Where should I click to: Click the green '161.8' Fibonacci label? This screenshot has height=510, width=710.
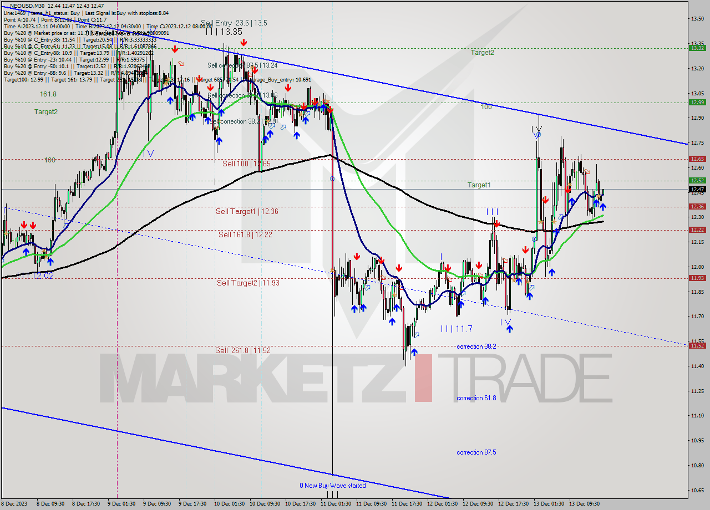(48, 94)
